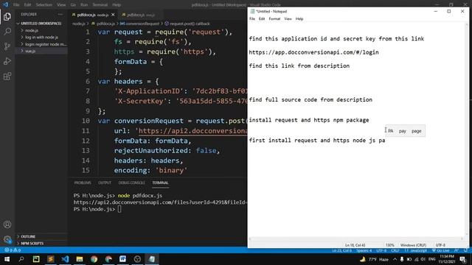Open Notepad taskbar icon
This screenshot has height=265, width=472.
pos(152,259)
